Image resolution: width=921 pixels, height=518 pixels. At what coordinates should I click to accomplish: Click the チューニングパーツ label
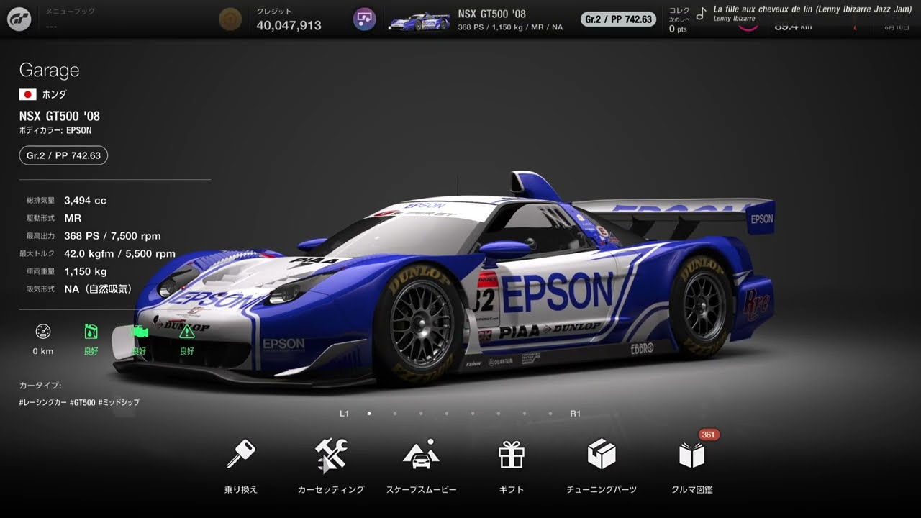tap(602, 489)
